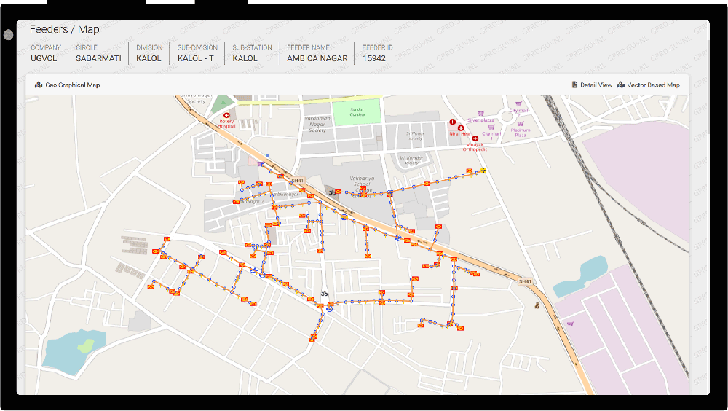Click KALOL under the DIVISION label
Screen dimensions: 728x411
(149, 58)
